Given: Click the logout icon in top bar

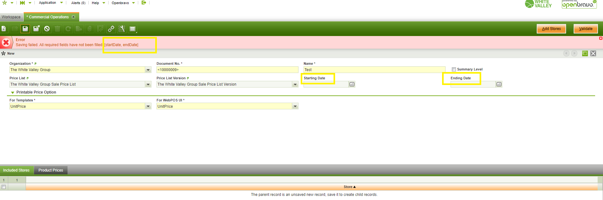Looking at the screenshot, I should click(144, 3).
